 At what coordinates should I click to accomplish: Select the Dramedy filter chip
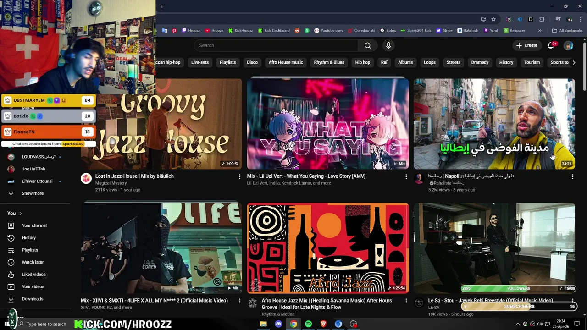(x=480, y=62)
